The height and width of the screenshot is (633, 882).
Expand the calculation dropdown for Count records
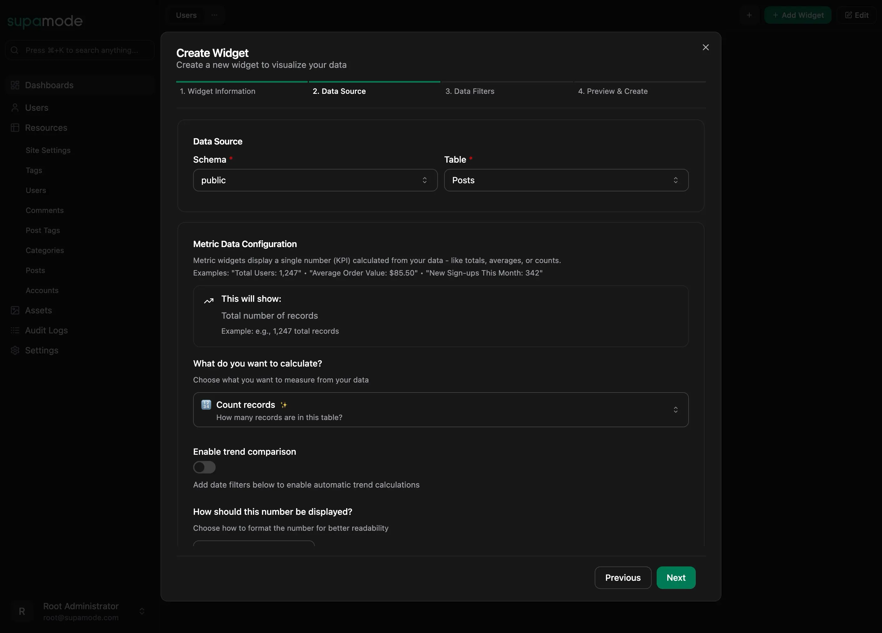click(x=675, y=410)
